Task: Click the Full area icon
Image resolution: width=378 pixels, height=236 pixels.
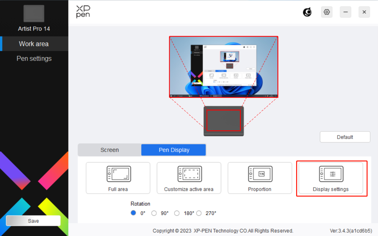Action: (119, 174)
